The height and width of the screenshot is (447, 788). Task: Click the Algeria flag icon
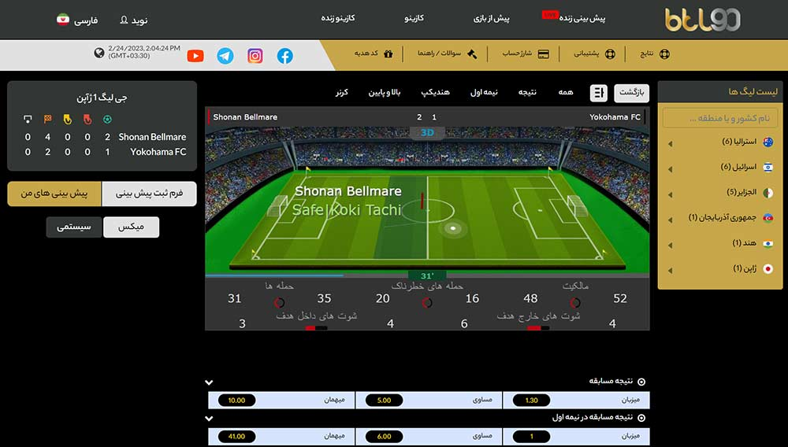(x=768, y=193)
